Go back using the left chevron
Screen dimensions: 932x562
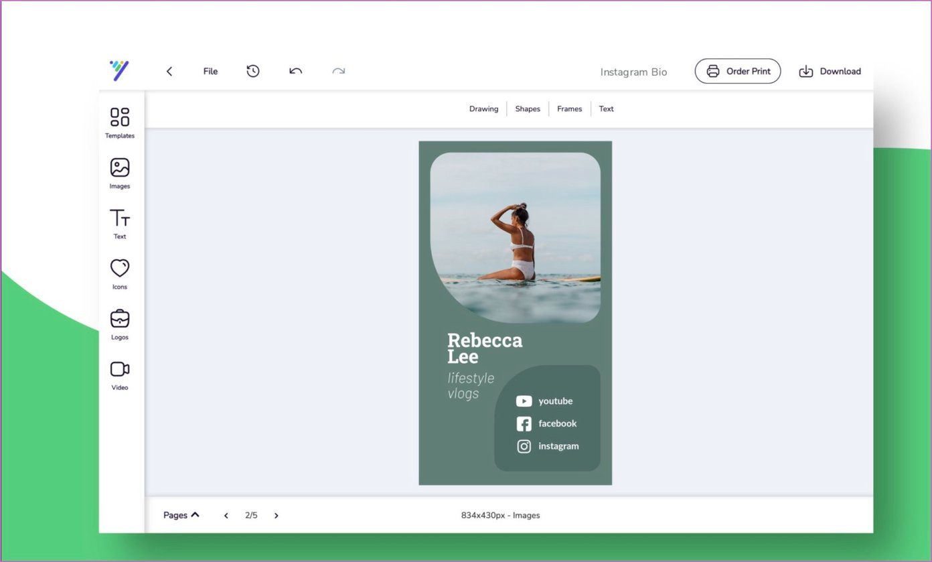(x=169, y=71)
